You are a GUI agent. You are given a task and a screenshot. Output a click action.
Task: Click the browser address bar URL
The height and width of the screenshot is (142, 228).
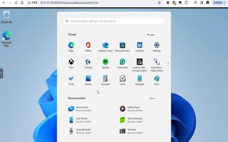(x=69, y=3)
